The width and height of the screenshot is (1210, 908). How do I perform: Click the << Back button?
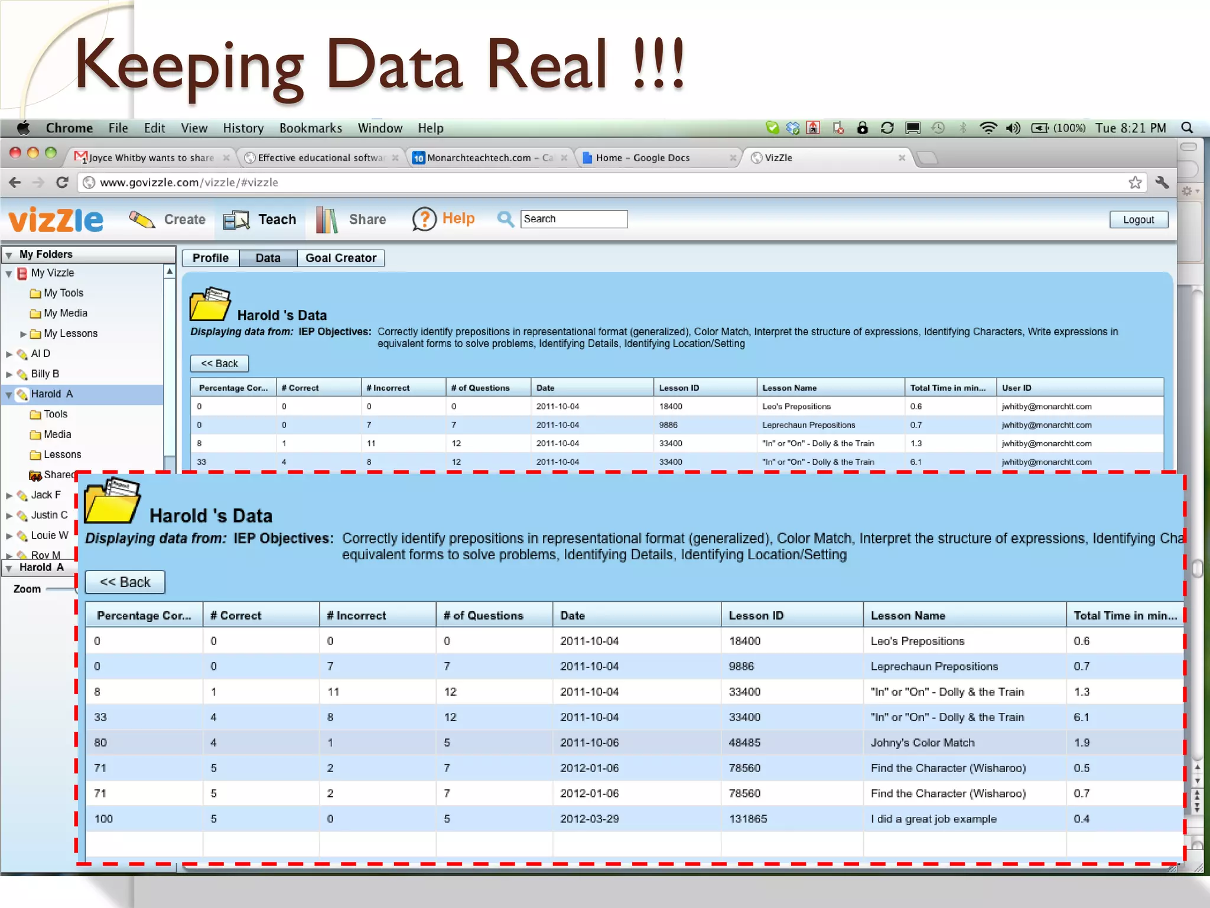click(x=220, y=364)
